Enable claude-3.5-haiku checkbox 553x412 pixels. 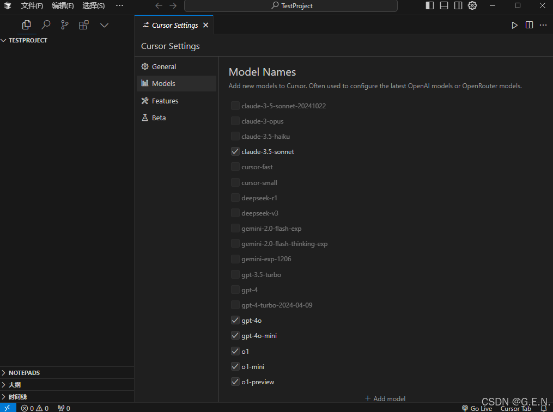[235, 136]
